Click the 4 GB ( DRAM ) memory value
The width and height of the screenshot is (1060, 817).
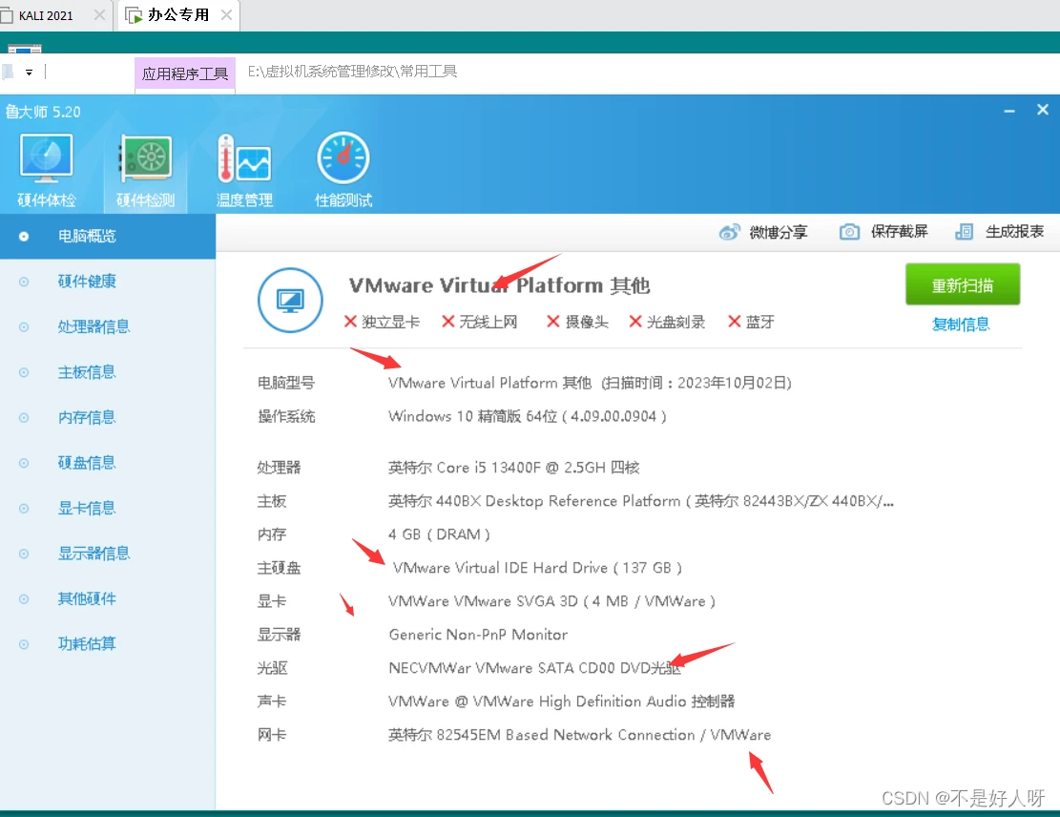[440, 534]
